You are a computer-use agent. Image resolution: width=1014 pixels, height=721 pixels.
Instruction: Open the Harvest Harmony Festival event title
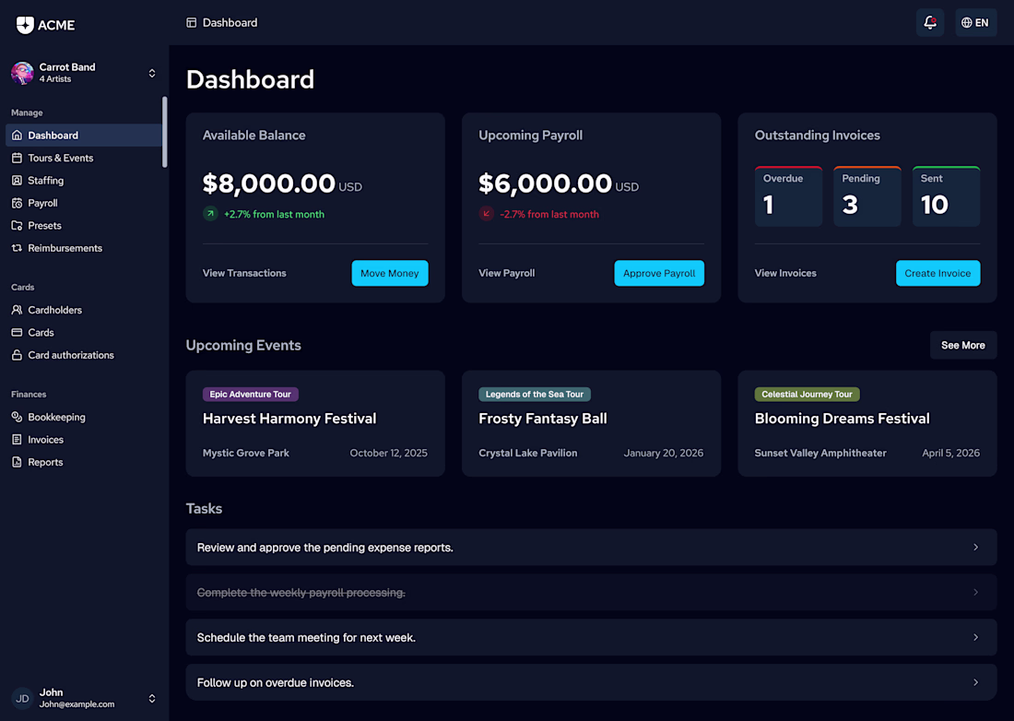(289, 419)
